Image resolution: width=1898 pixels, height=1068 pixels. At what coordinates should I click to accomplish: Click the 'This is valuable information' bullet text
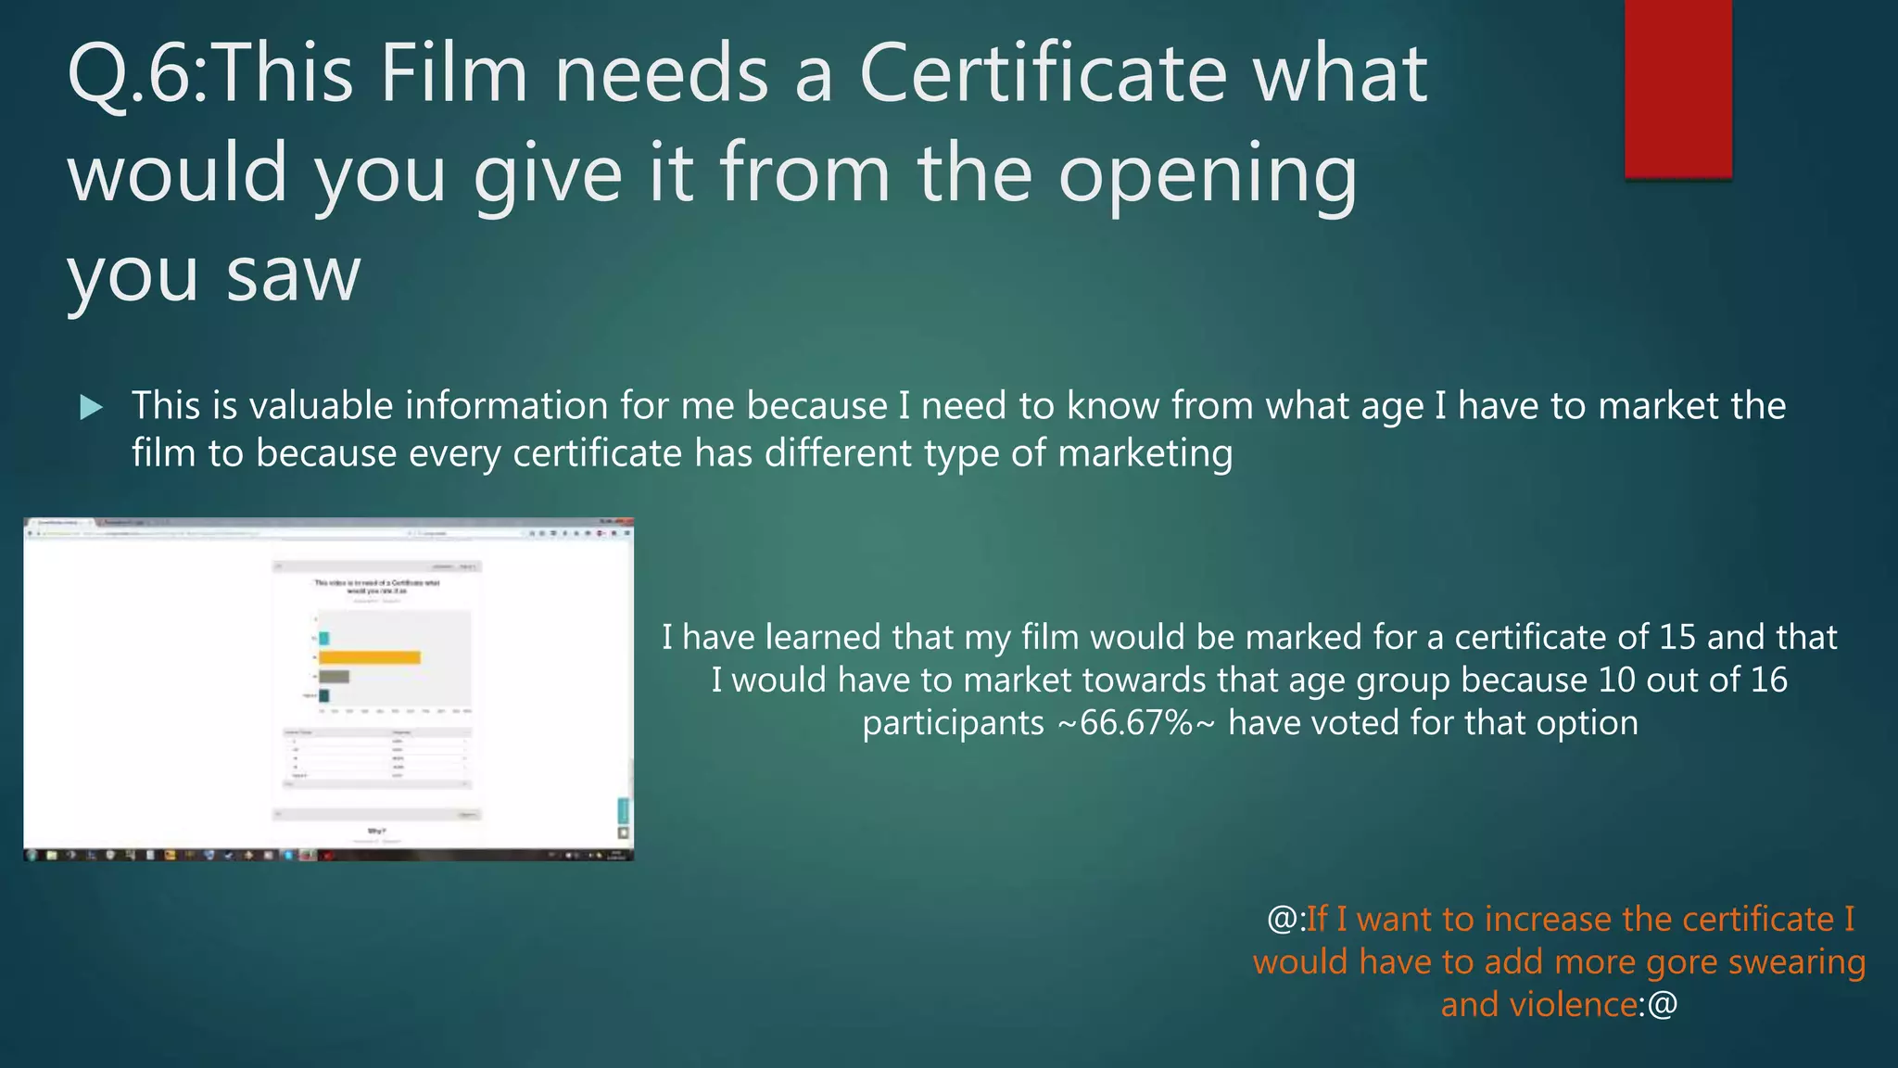tap(959, 429)
